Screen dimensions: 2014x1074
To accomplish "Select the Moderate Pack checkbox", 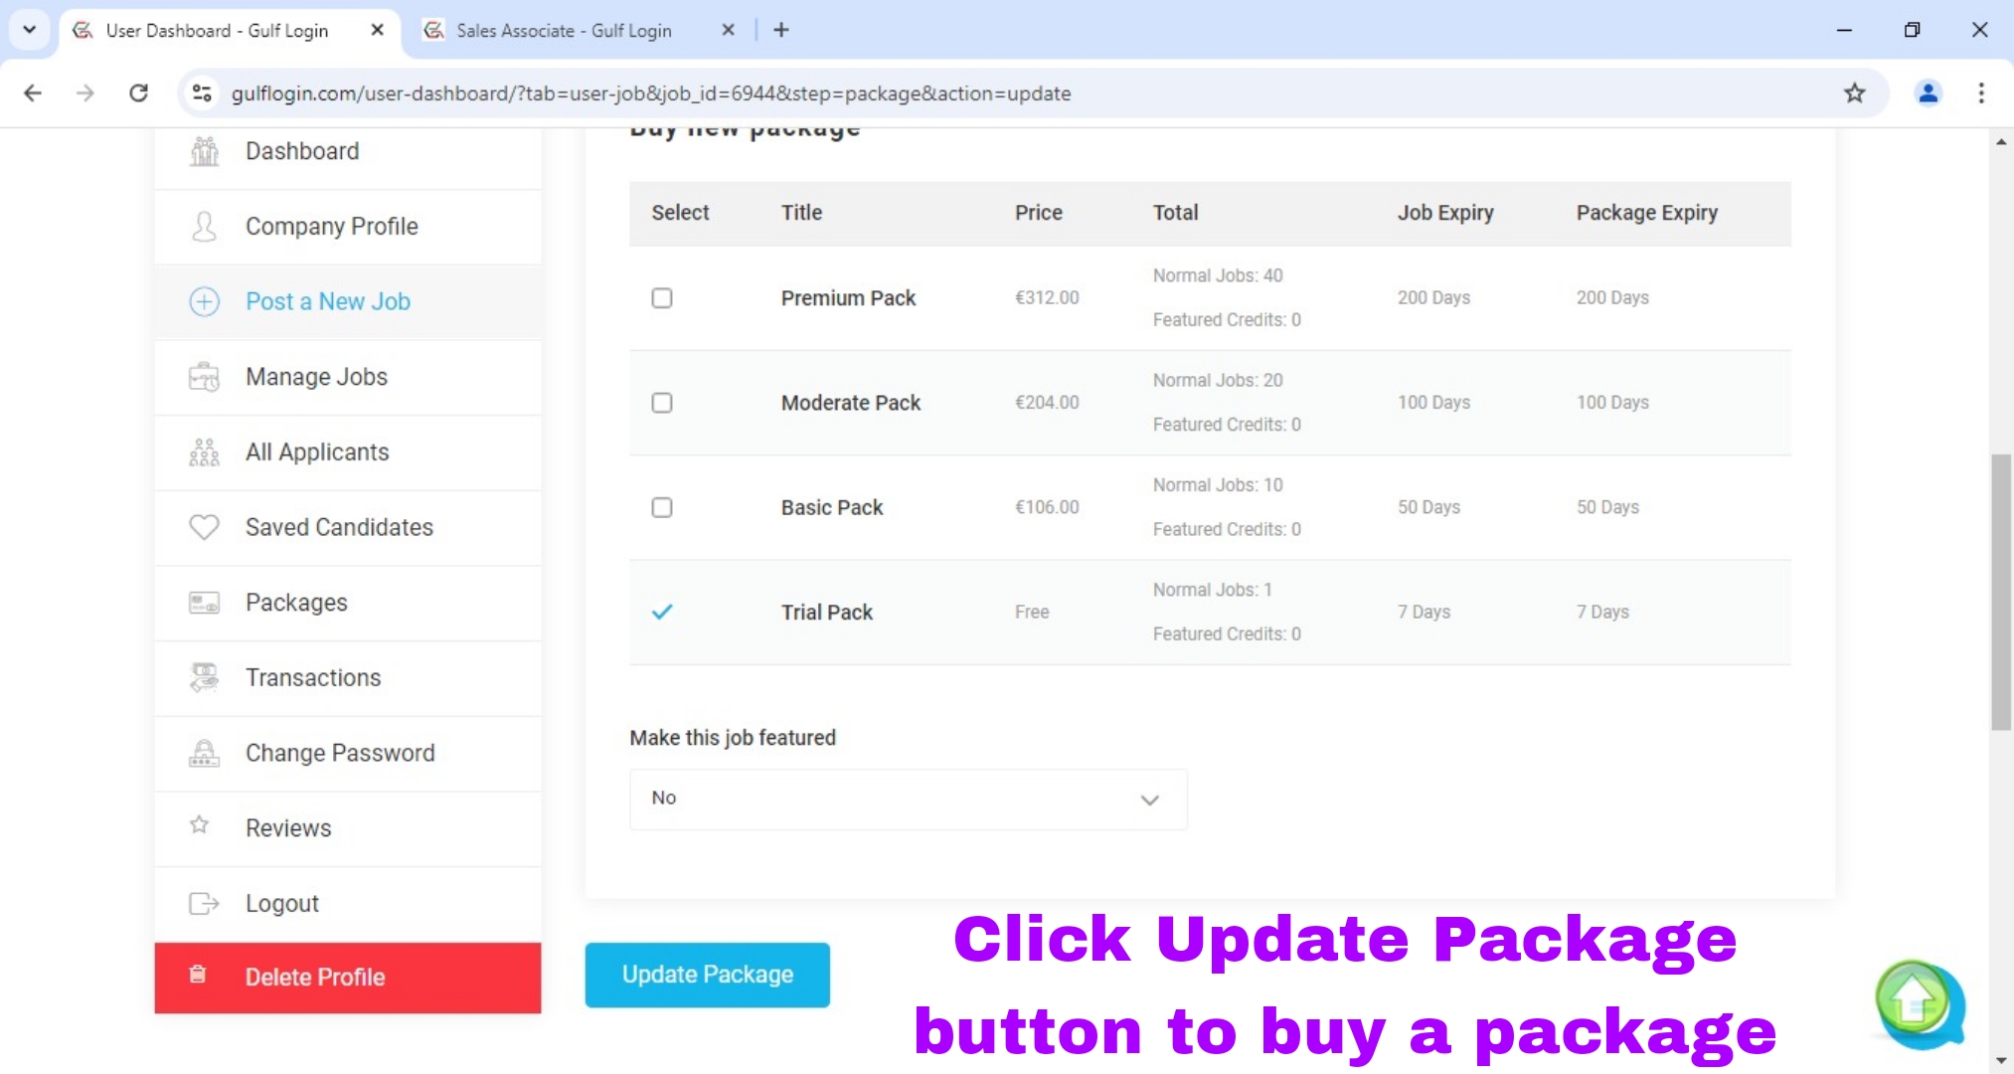I will tap(661, 403).
